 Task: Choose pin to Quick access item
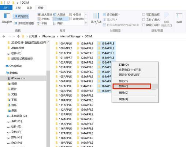[135, 75]
